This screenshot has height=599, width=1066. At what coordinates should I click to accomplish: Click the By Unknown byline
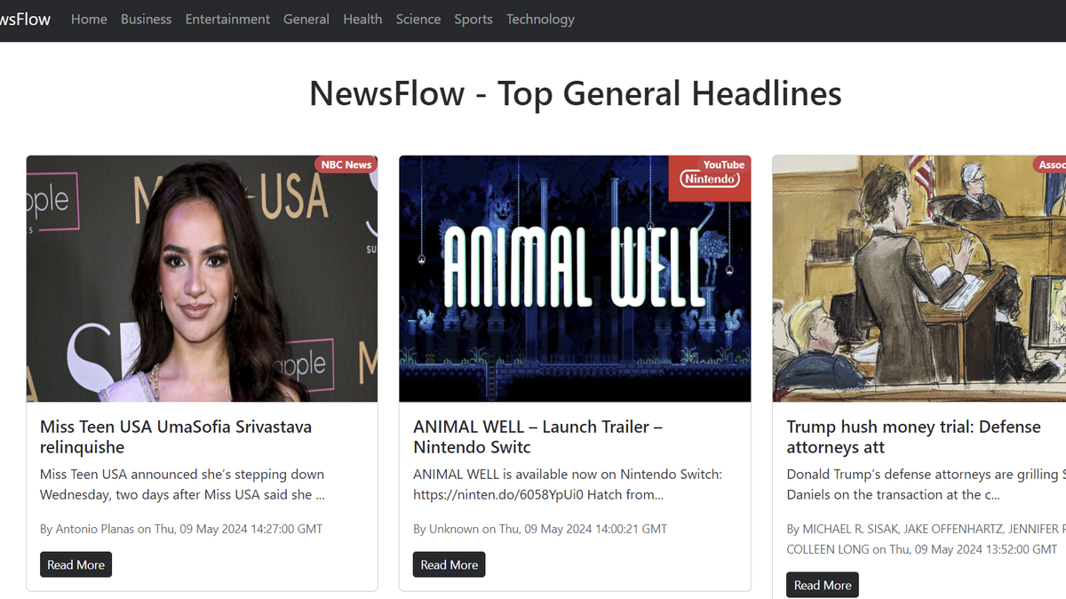click(x=540, y=529)
